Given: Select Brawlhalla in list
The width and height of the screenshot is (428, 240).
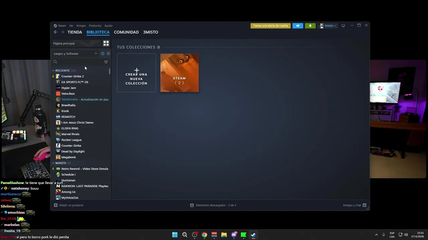Looking at the screenshot, I should pos(68,105).
